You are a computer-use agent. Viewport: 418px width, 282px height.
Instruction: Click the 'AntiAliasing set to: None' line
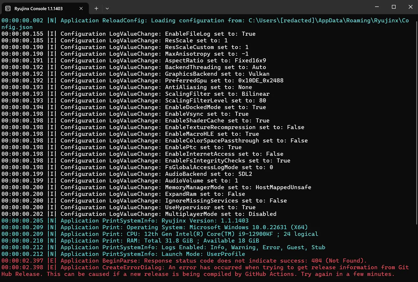pyautogui.click(x=127, y=87)
